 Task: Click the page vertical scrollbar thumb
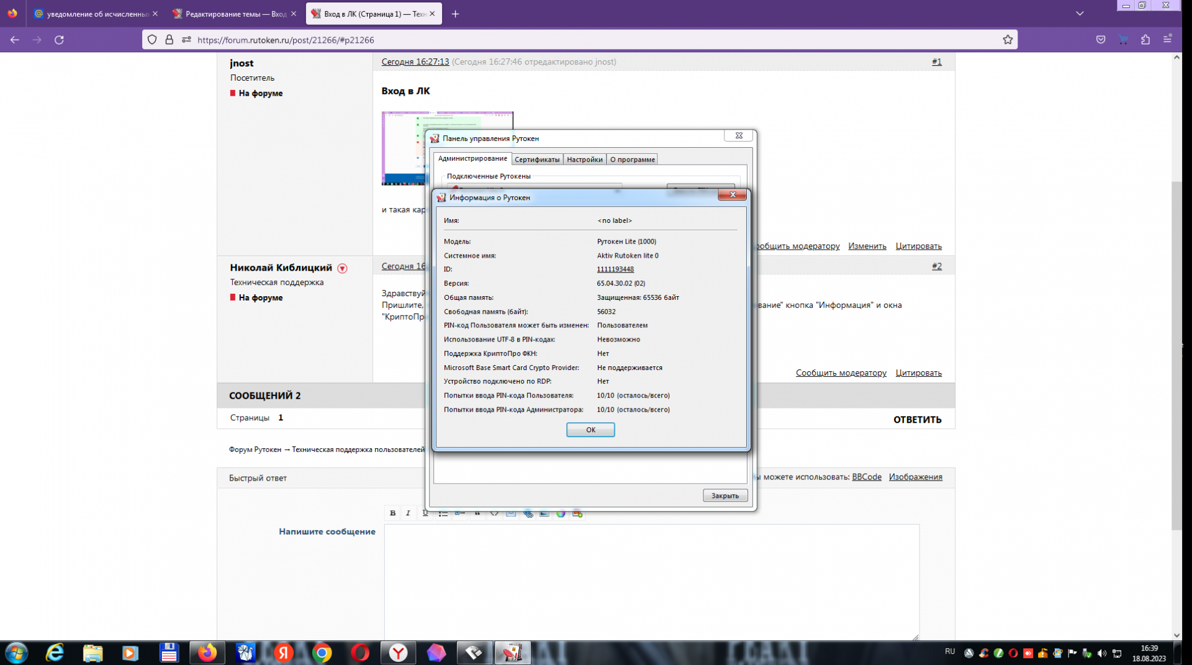tap(1176, 355)
